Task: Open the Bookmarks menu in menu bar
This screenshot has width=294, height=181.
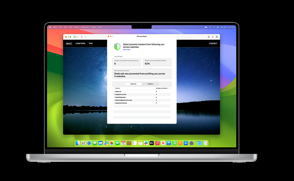Action: pyautogui.click(x=85, y=27)
